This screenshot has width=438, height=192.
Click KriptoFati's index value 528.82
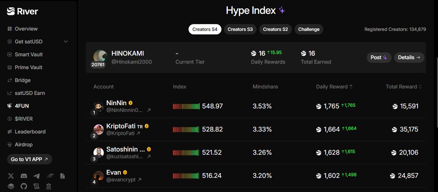212,129
